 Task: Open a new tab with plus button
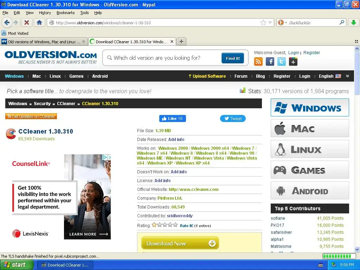click(x=181, y=41)
